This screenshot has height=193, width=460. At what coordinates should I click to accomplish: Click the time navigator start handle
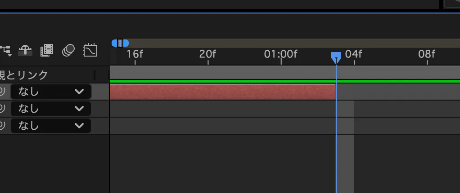[x=114, y=43]
